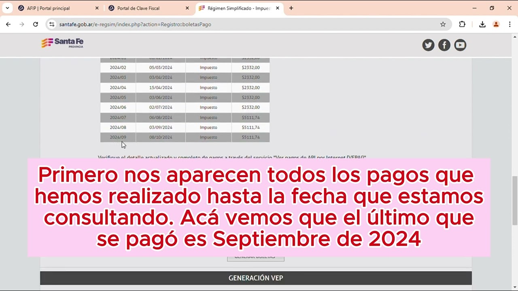This screenshot has width=518, height=291.
Task: Open Santa Fe's Twitter page
Action: click(x=428, y=45)
